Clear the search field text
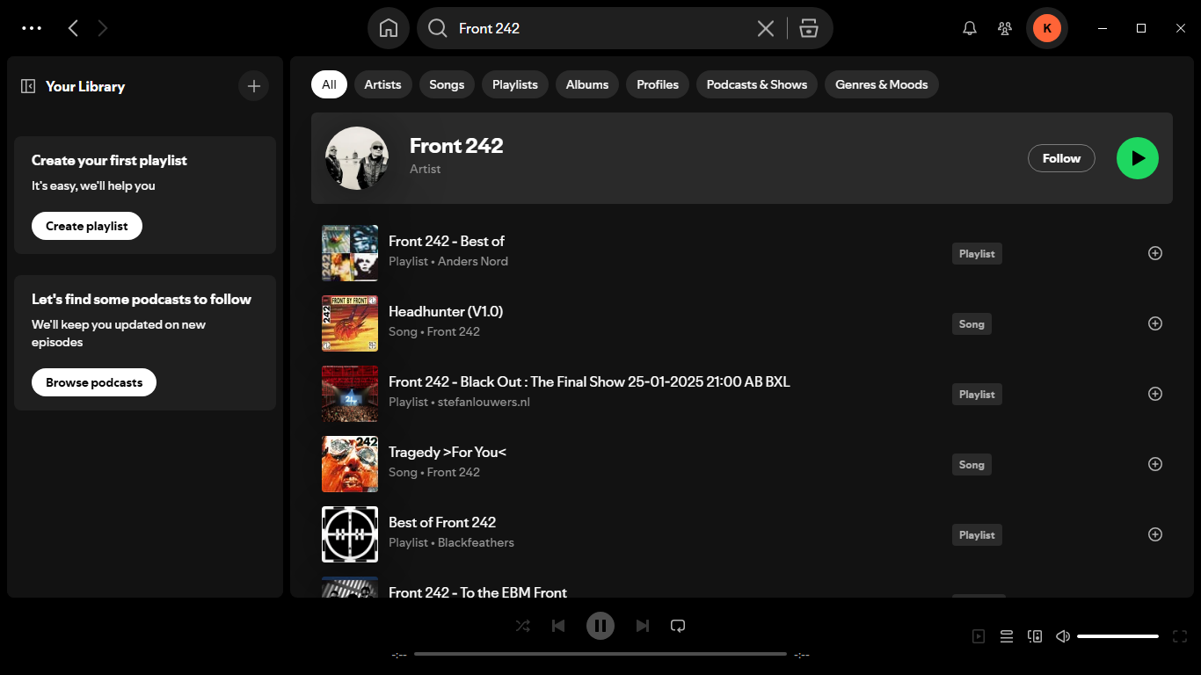Image resolution: width=1201 pixels, height=675 pixels. pos(766,28)
